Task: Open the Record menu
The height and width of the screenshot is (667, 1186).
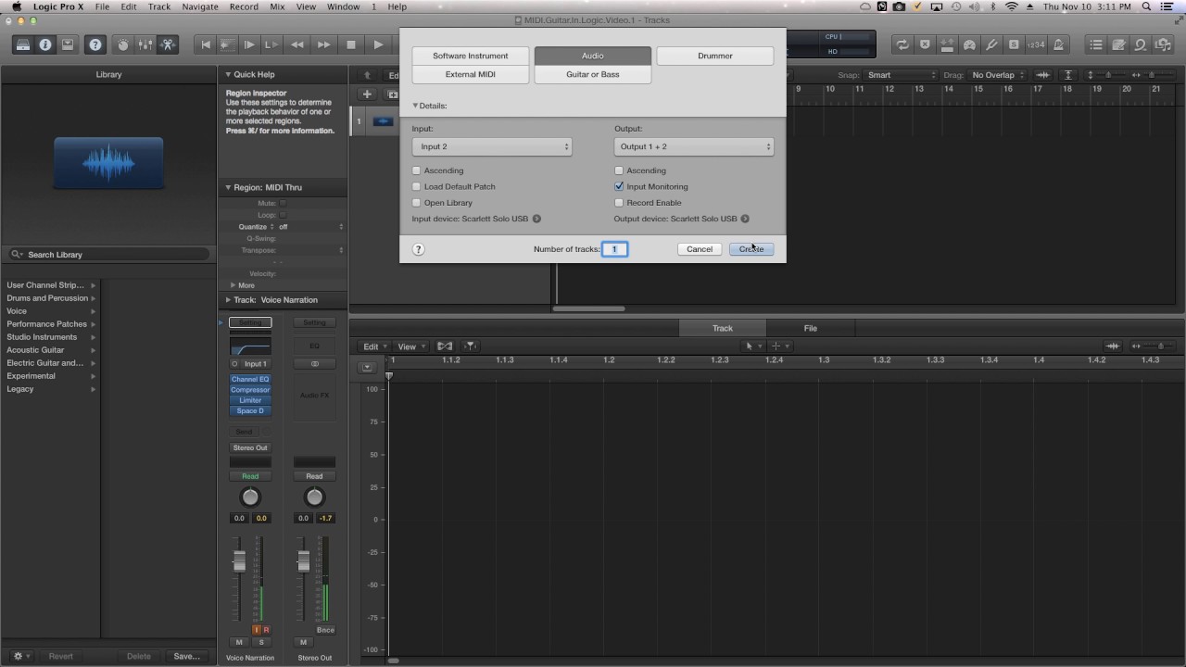Action: tap(244, 6)
